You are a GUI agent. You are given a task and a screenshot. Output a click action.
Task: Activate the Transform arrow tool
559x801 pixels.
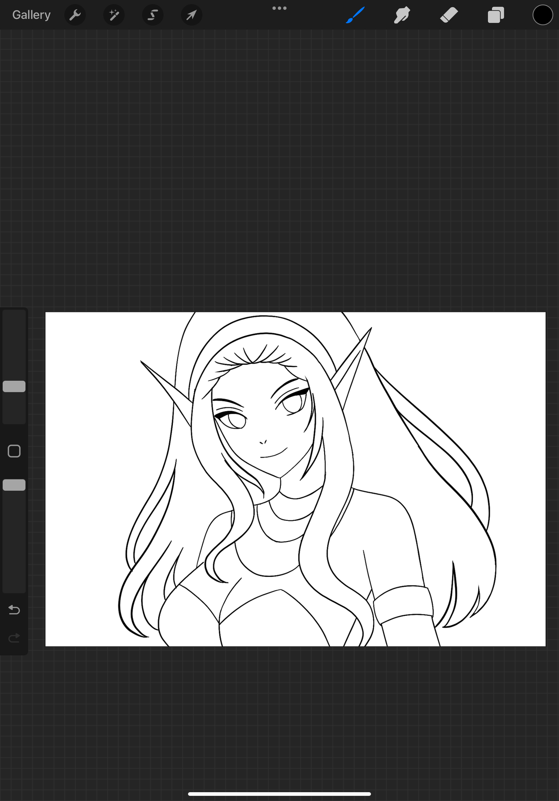click(x=192, y=15)
